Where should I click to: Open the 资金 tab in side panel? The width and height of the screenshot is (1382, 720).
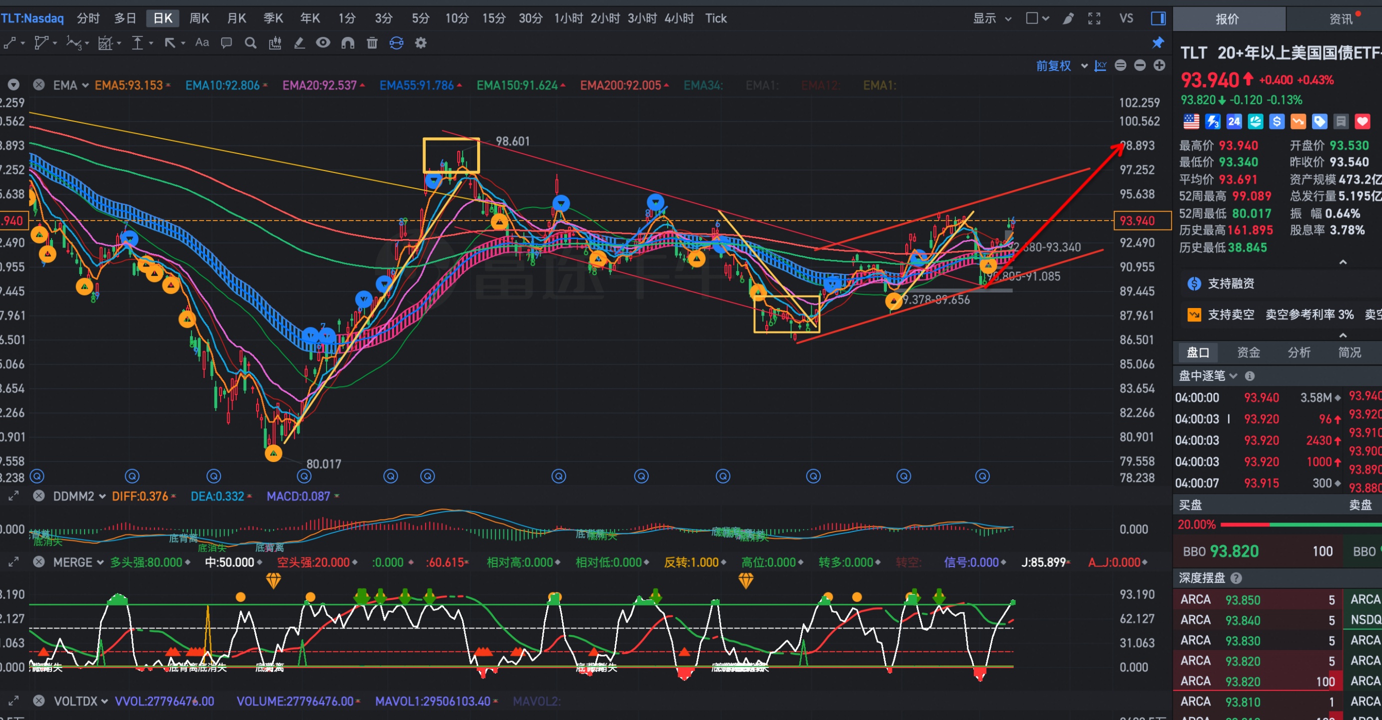1248,352
